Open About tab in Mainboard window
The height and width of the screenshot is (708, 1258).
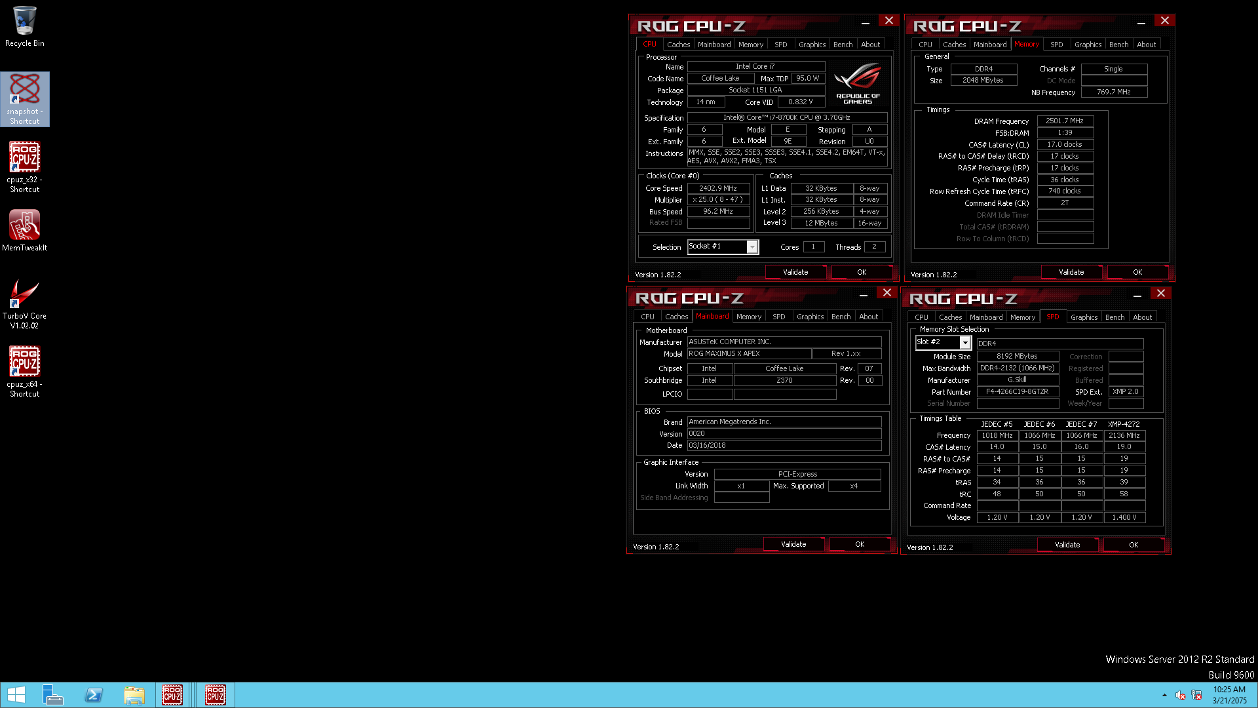click(x=869, y=317)
